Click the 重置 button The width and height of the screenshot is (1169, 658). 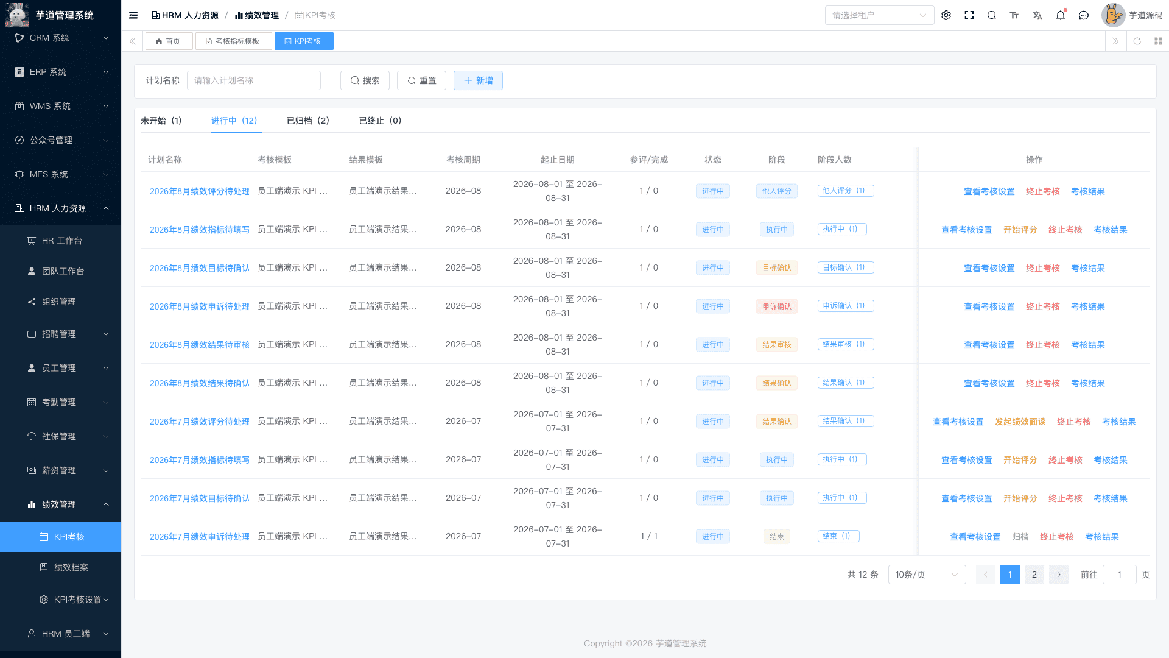(x=421, y=80)
